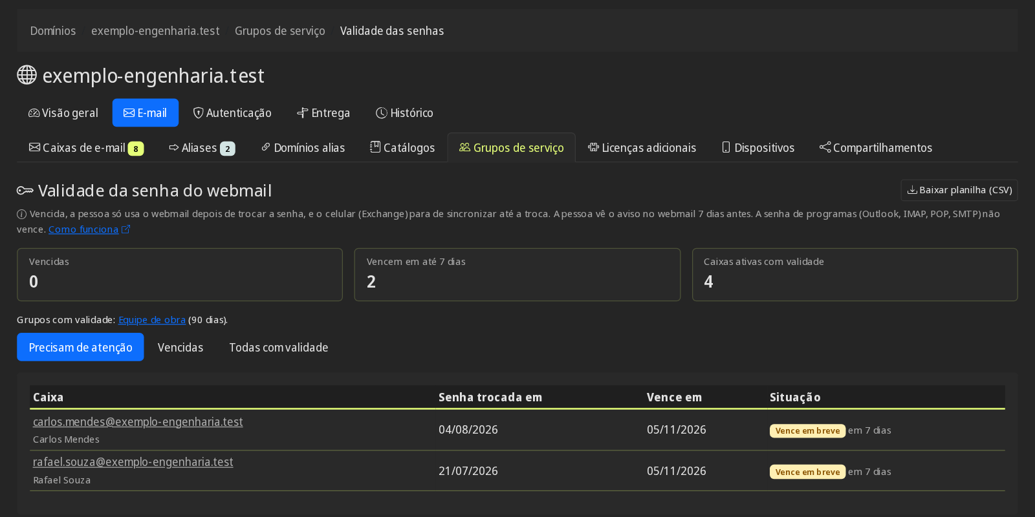The height and width of the screenshot is (517, 1035).
Task: Click the external-link icon after Como funciona
Action: click(x=126, y=229)
